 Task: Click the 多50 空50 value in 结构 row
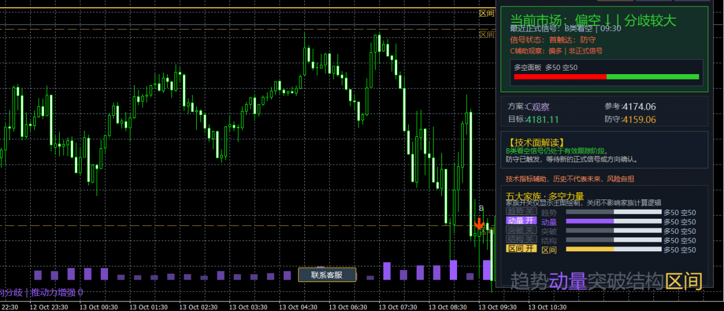click(x=680, y=240)
